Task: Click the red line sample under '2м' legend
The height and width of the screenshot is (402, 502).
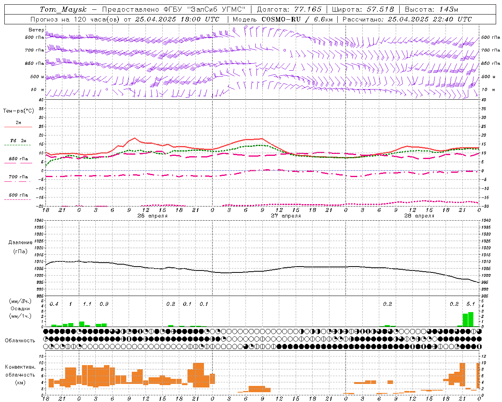Action: [x=18, y=127]
